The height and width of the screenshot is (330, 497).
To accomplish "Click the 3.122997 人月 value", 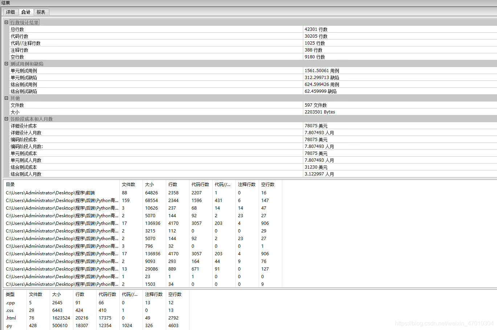I will click(319, 174).
